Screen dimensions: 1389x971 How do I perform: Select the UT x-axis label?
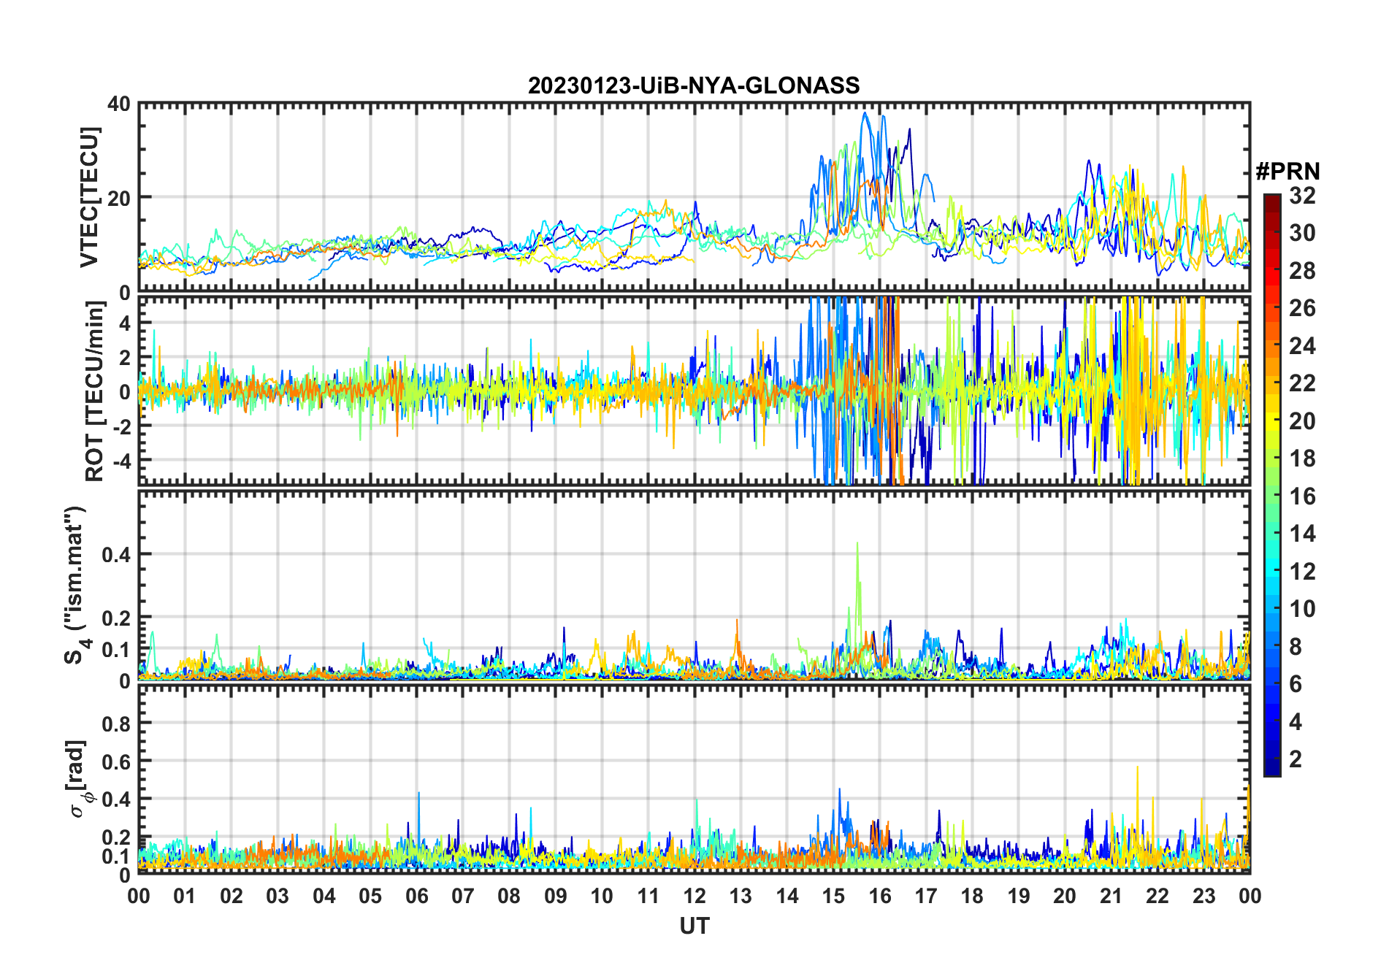694,926
